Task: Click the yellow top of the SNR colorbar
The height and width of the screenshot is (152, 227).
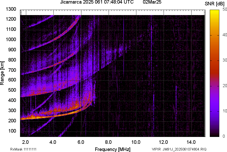Action: tap(214, 11)
